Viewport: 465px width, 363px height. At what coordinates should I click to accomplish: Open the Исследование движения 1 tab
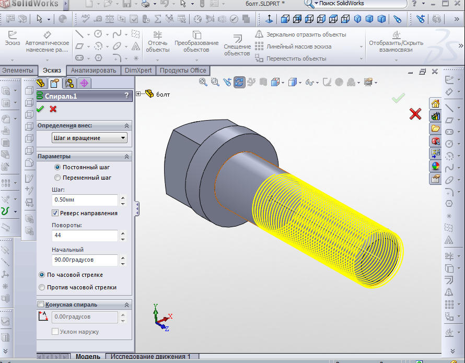pyautogui.click(x=150, y=357)
